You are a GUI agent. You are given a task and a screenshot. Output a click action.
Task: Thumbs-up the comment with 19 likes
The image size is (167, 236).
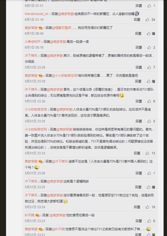click(x=147, y=207)
